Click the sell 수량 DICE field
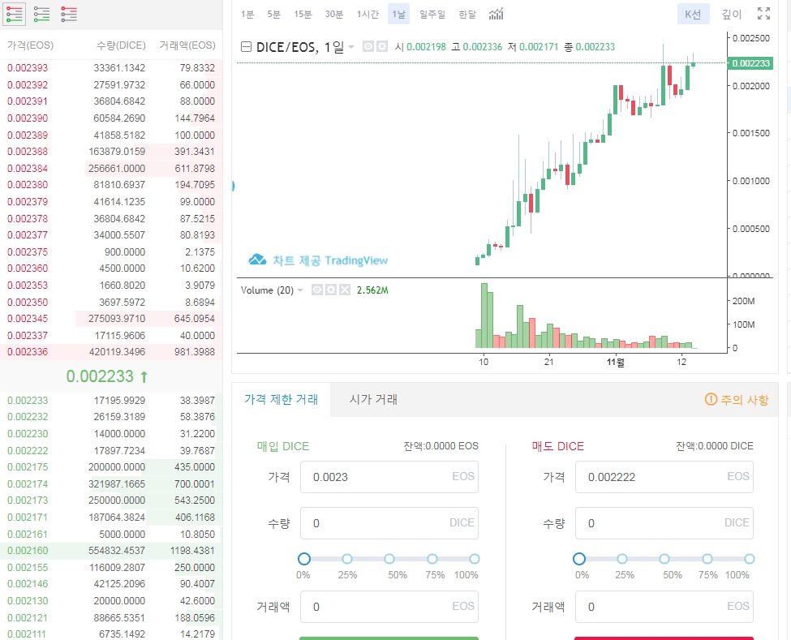791x640 pixels. click(664, 523)
